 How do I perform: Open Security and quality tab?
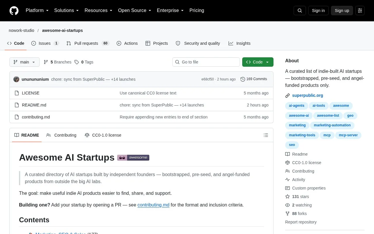(198, 43)
